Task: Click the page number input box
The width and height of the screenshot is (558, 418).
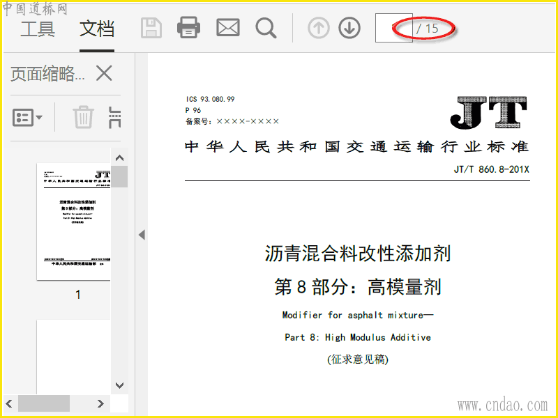Action: (393, 28)
